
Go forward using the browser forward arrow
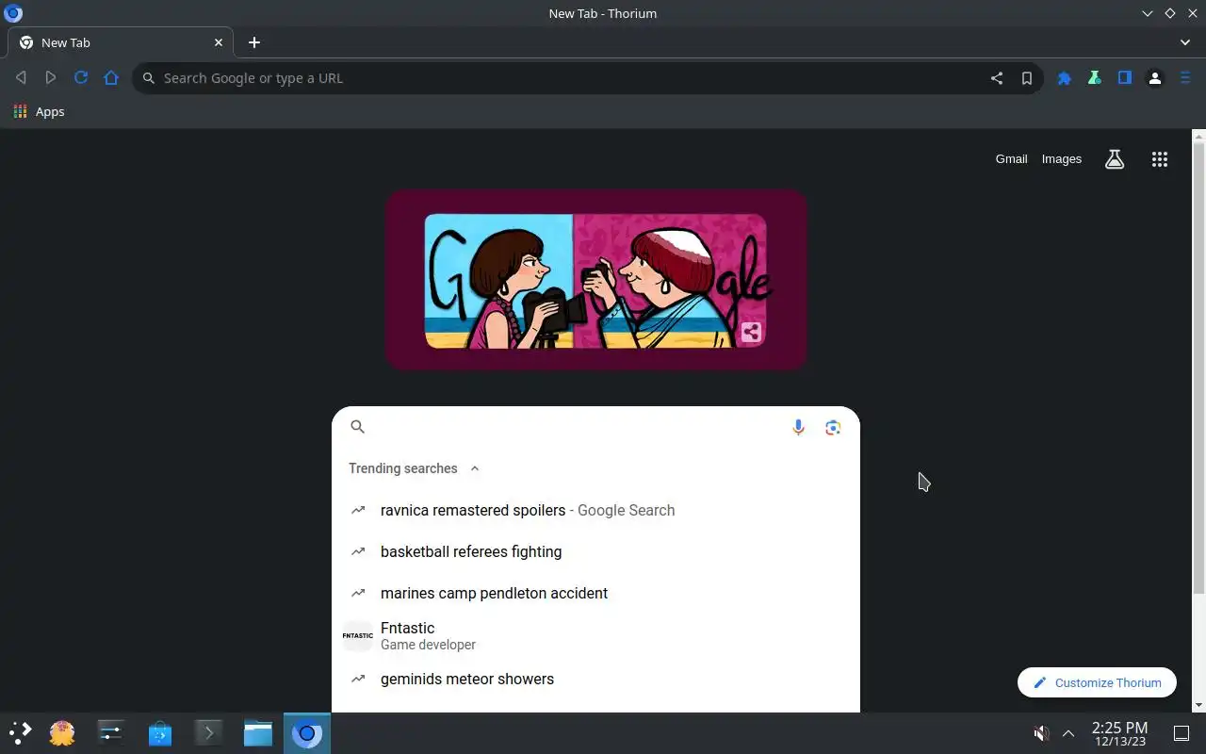point(51,78)
